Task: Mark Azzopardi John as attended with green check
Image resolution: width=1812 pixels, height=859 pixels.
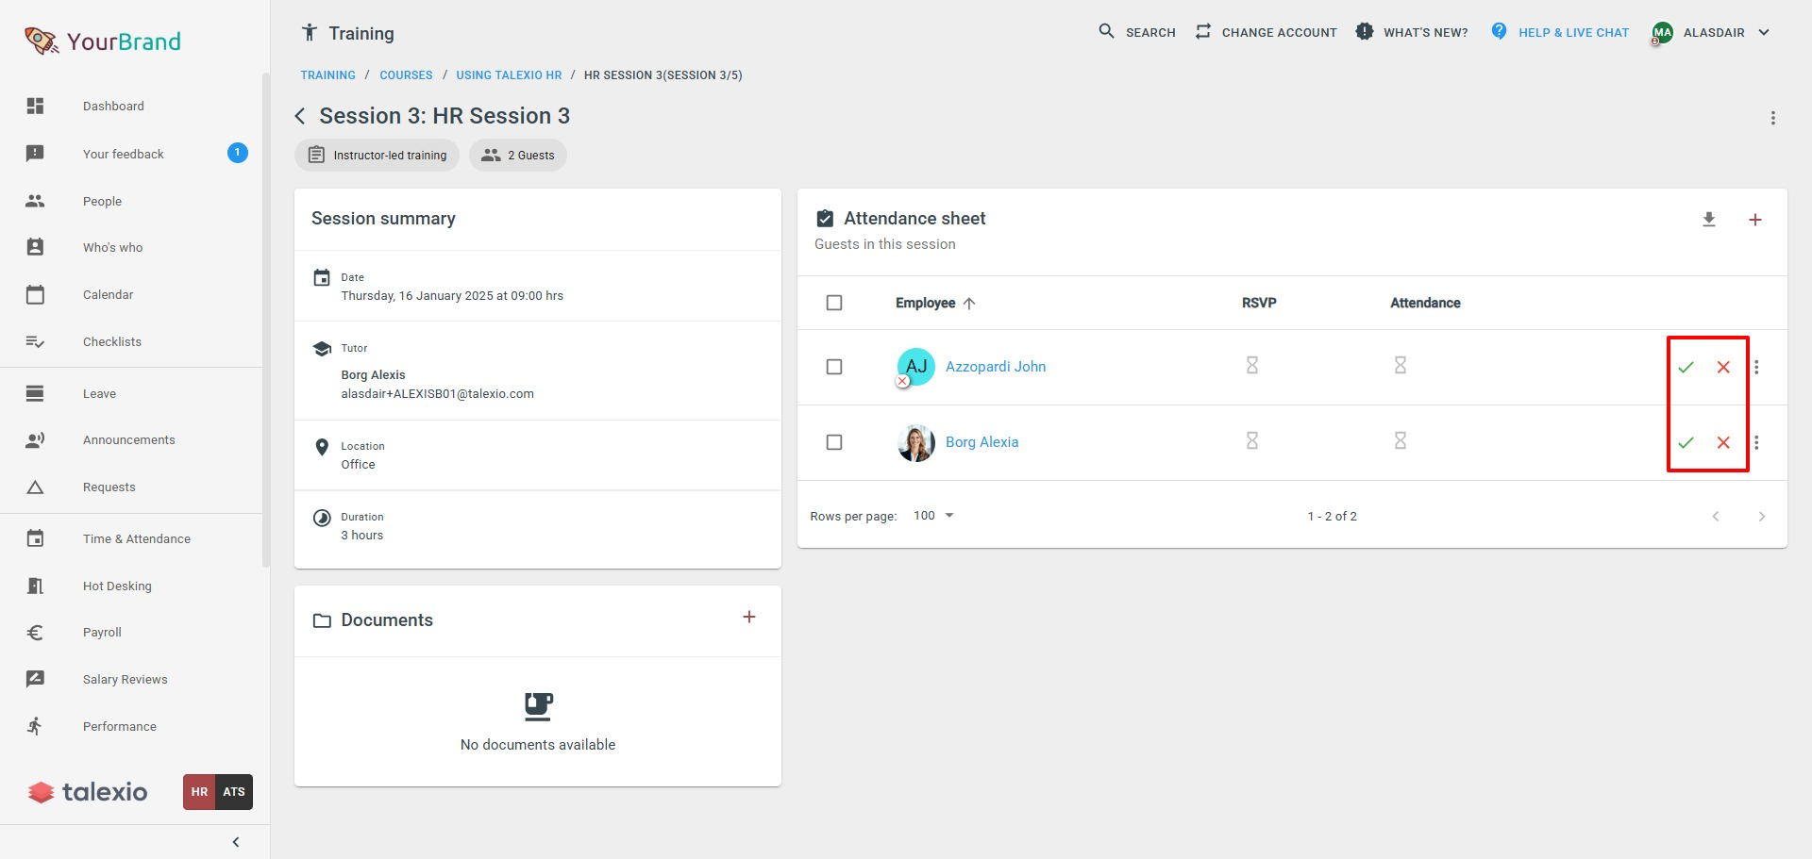Action: [x=1686, y=368]
